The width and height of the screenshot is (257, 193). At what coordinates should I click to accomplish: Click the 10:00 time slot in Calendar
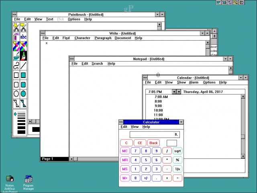pos(158,111)
